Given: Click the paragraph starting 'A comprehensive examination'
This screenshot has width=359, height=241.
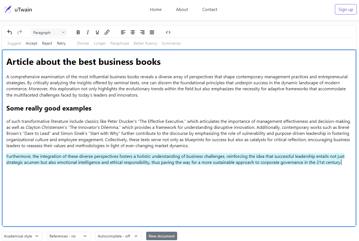Looking at the screenshot, I should [x=177, y=86].
